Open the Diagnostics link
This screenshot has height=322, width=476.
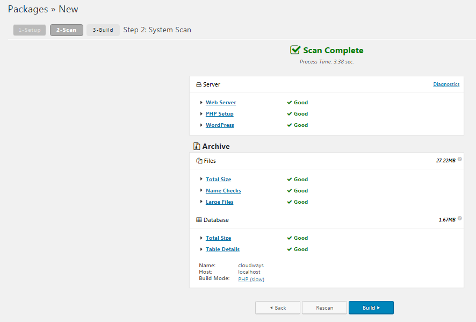coord(446,84)
